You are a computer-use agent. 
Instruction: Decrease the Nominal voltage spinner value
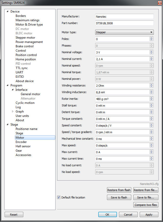(151, 53)
